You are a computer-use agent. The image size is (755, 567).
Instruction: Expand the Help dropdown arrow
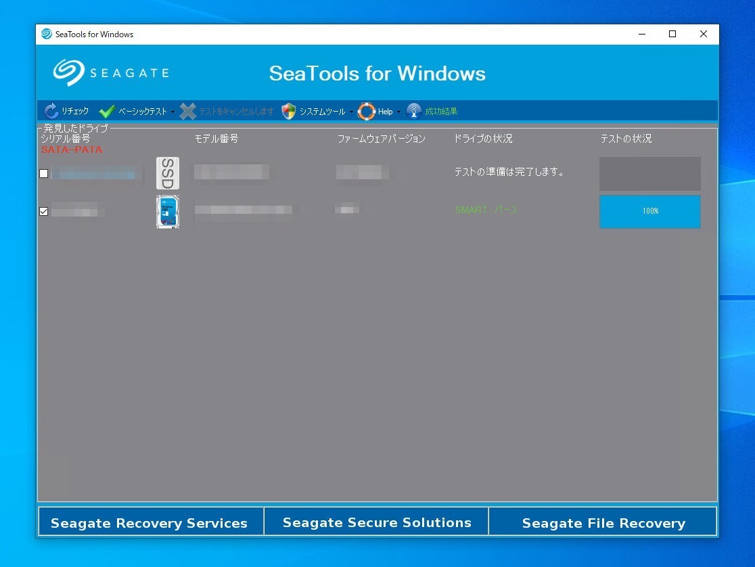point(398,112)
